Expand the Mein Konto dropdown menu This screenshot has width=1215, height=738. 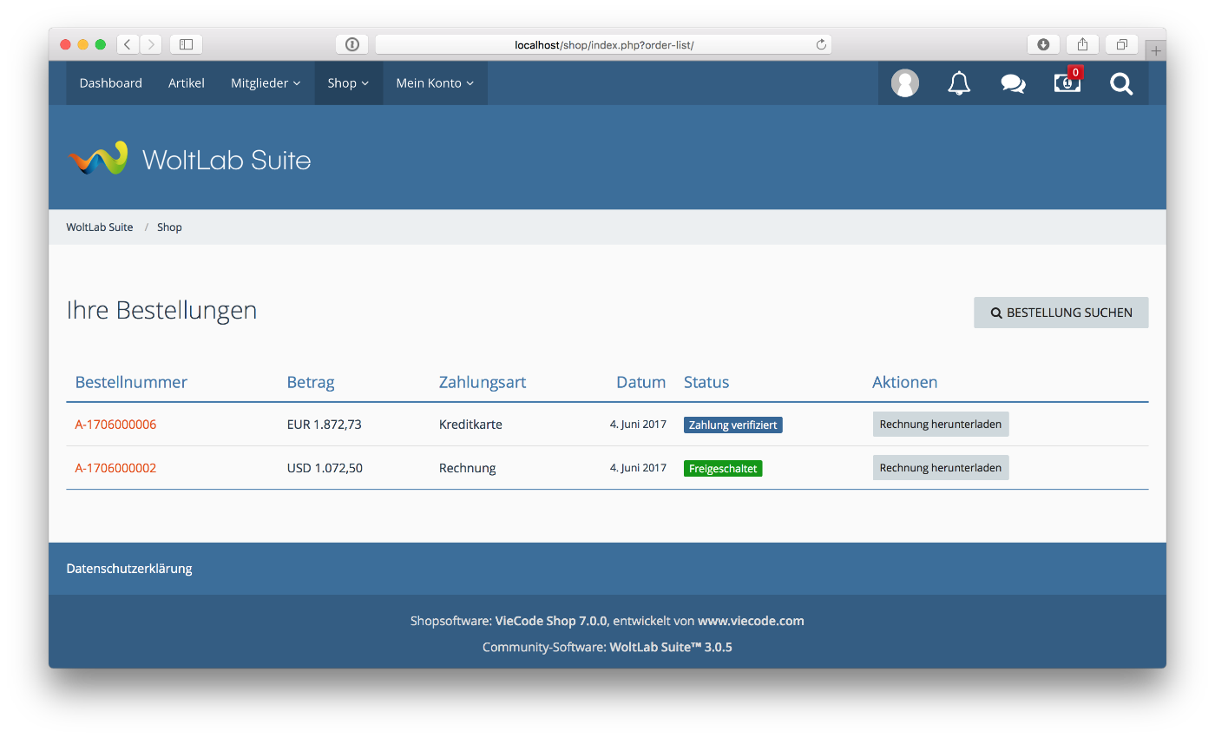point(435,83)
